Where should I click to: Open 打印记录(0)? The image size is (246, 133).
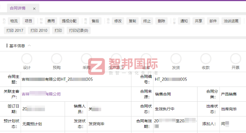(x=79, y=31)
